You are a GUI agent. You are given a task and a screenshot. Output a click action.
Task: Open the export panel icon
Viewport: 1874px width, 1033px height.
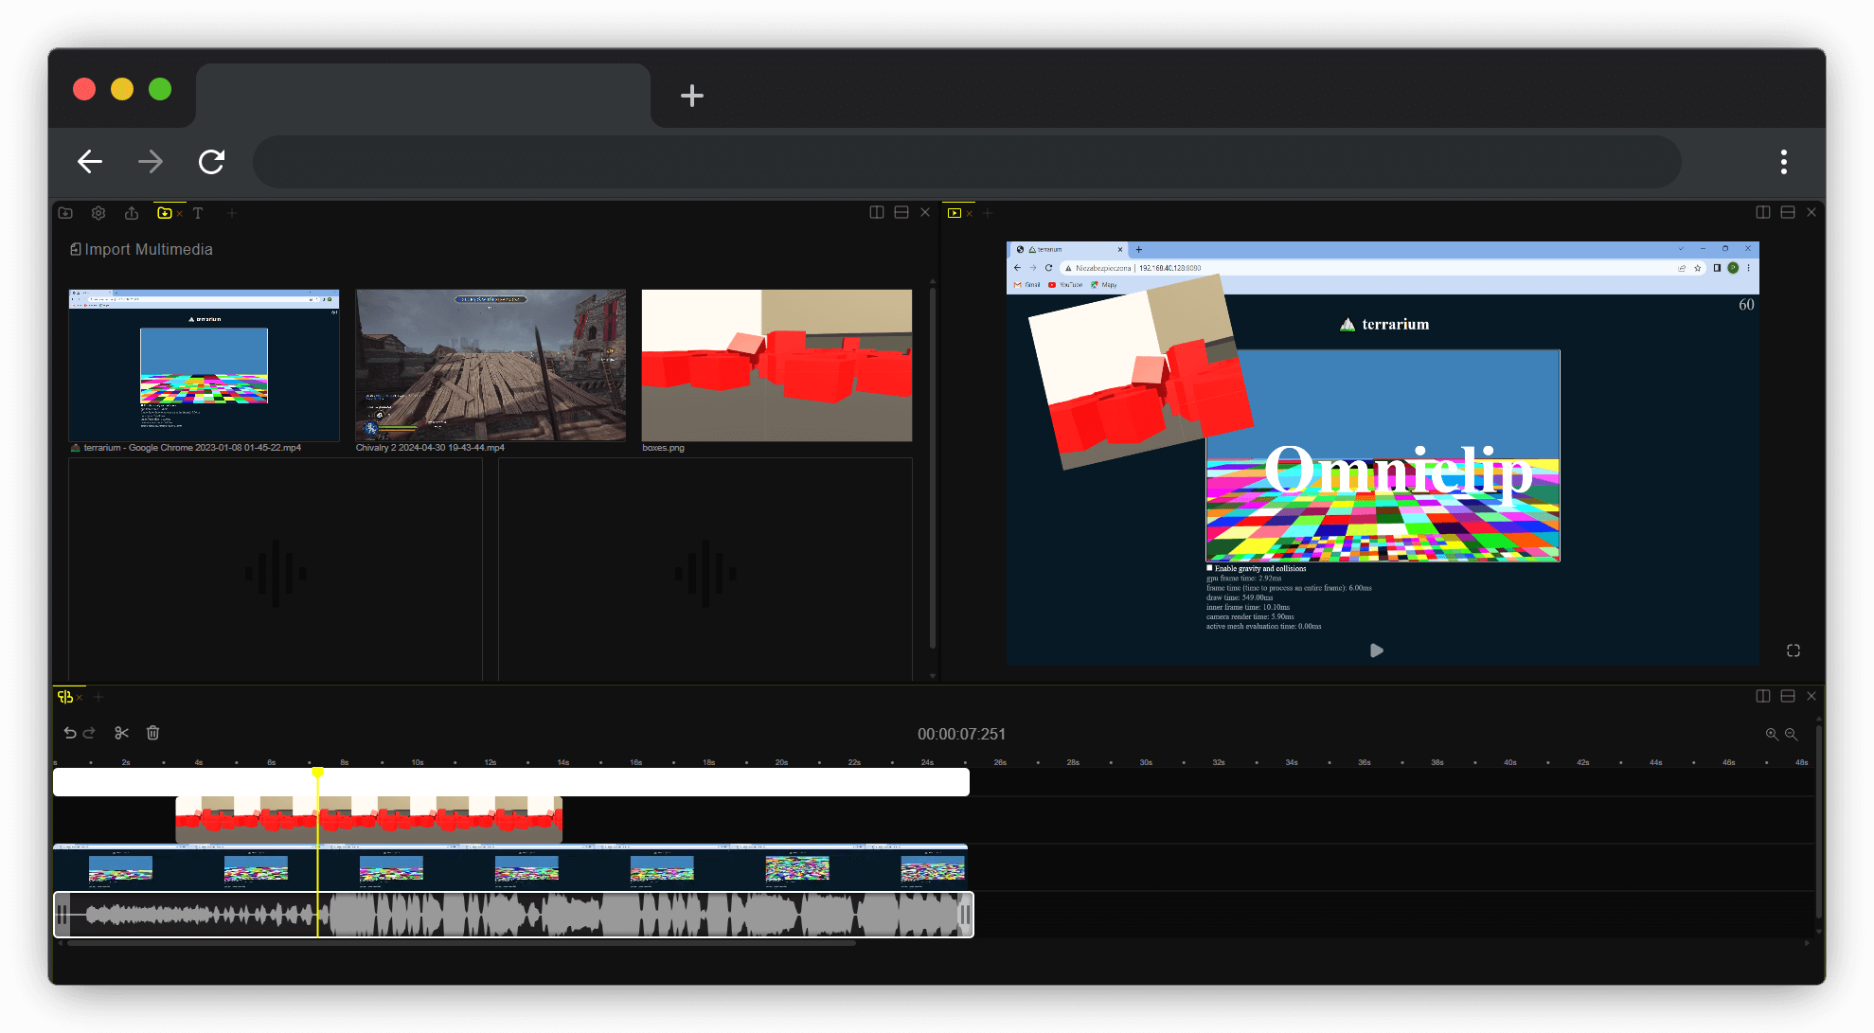132,213
